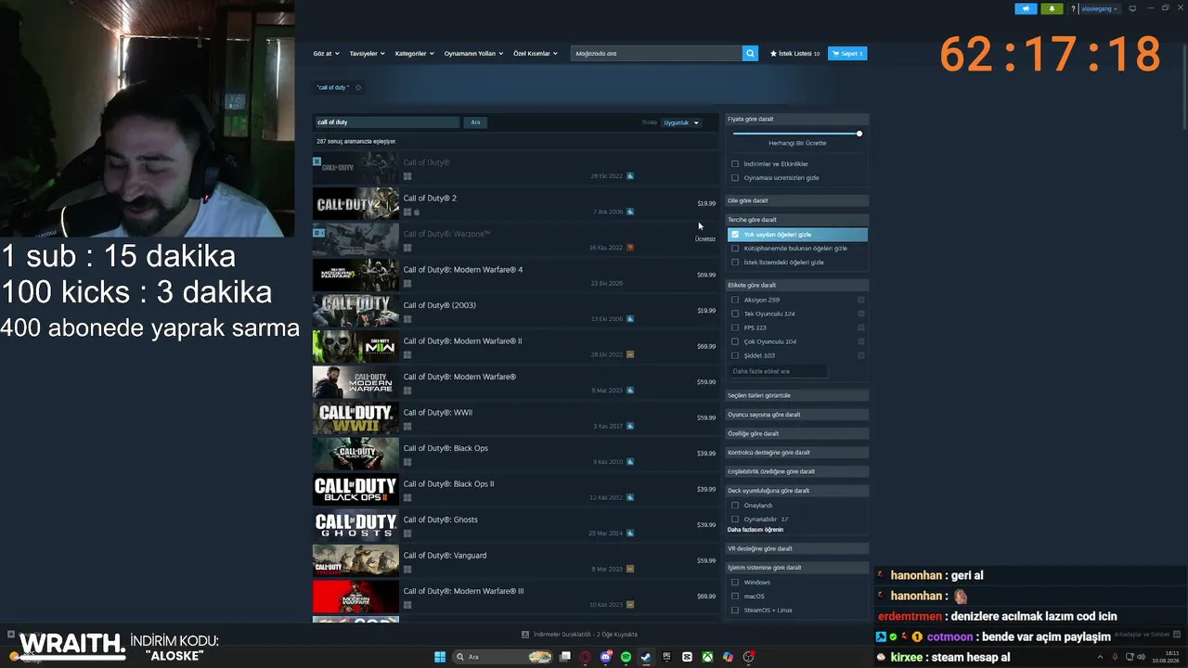The image size is (1188, 668).
Task: Click the Call of Duty: WWII thumbnail
Action: pos(355,418)
